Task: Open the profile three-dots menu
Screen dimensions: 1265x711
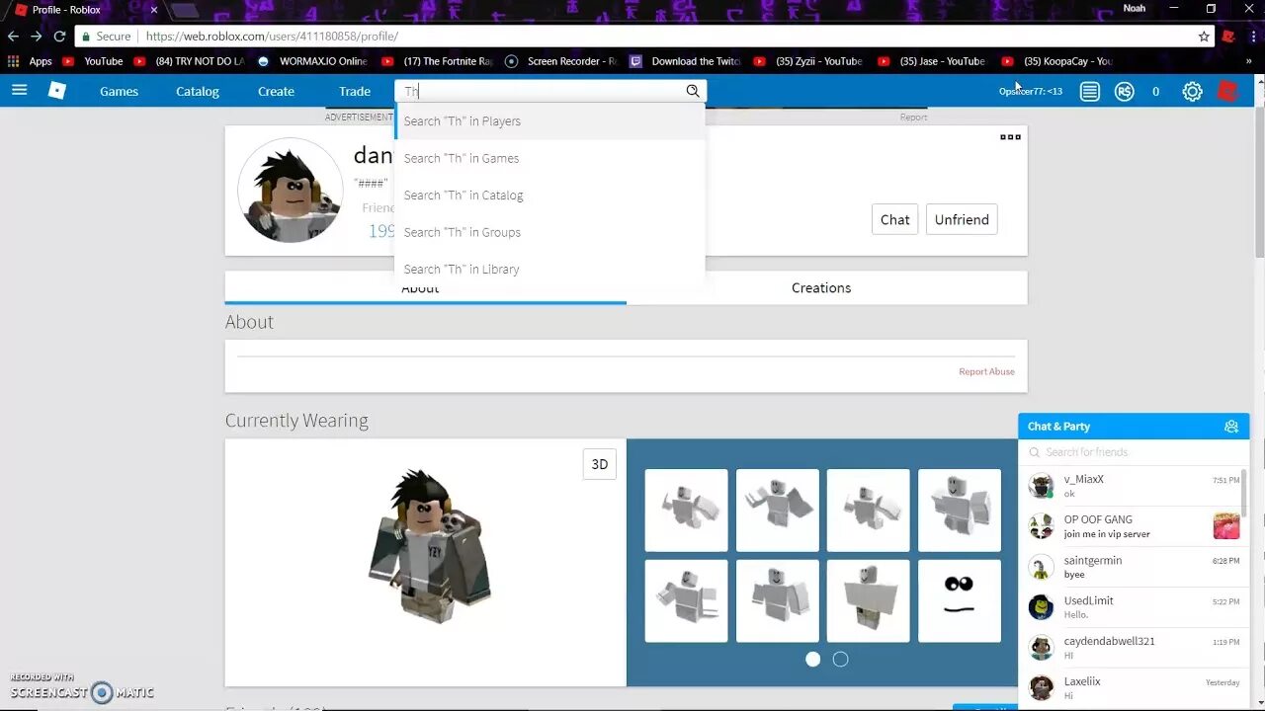Action: (x=1010, y=137)
